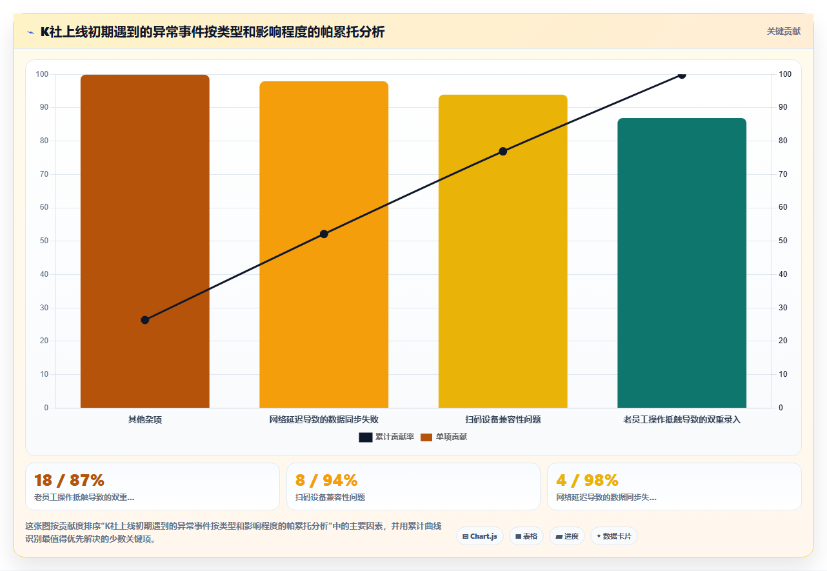The height and width of the screenshot is (571, 827).
Task: Click the 累计贡献率 legend label
Action: click(x=395, y=437)
